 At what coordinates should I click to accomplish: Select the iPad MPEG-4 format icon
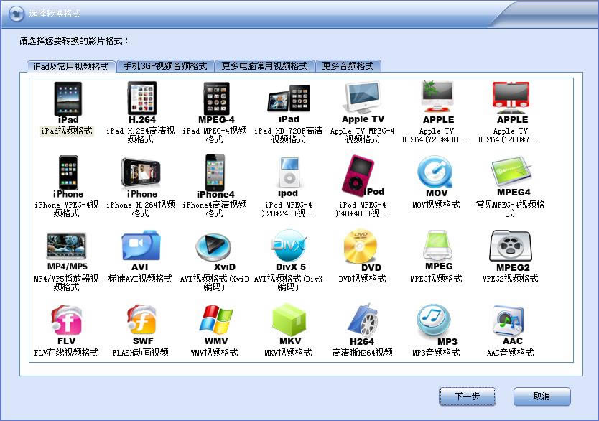216,103
